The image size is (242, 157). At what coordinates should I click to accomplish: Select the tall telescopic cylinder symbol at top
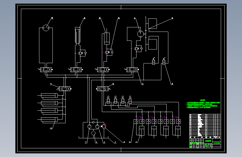tap(78, 35)
